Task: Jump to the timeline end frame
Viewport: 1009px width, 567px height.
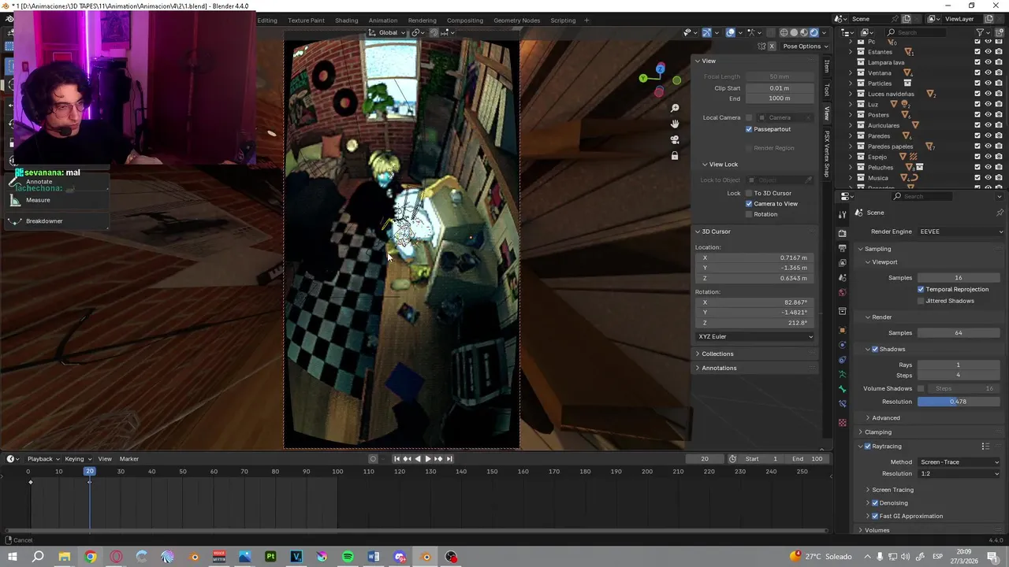Action: pos(449,459)
